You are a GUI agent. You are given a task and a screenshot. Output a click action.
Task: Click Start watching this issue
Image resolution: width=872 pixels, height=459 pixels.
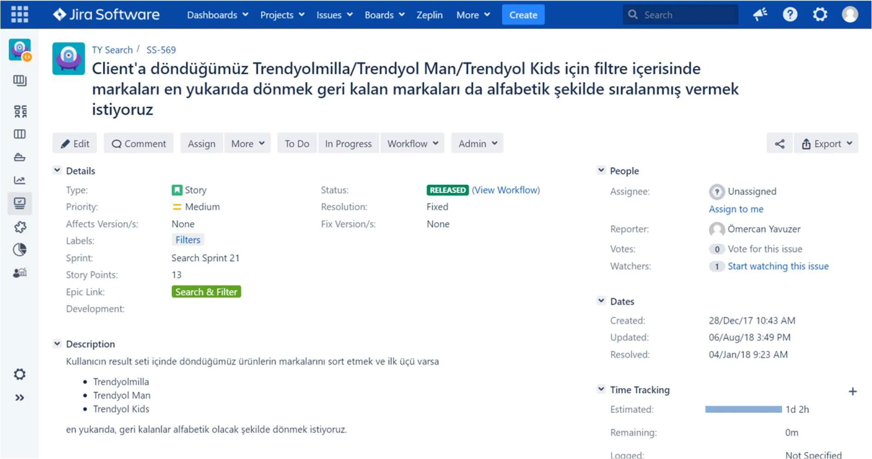tap(778, 266)
